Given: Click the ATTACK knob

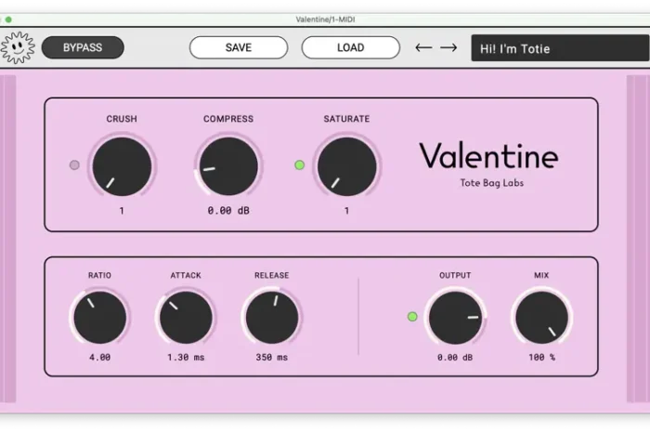Looking at the screenshot, I should (186, 318).
